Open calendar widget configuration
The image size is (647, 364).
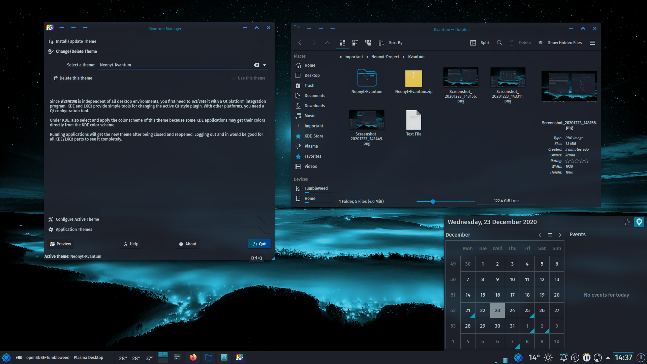(627, 222)
